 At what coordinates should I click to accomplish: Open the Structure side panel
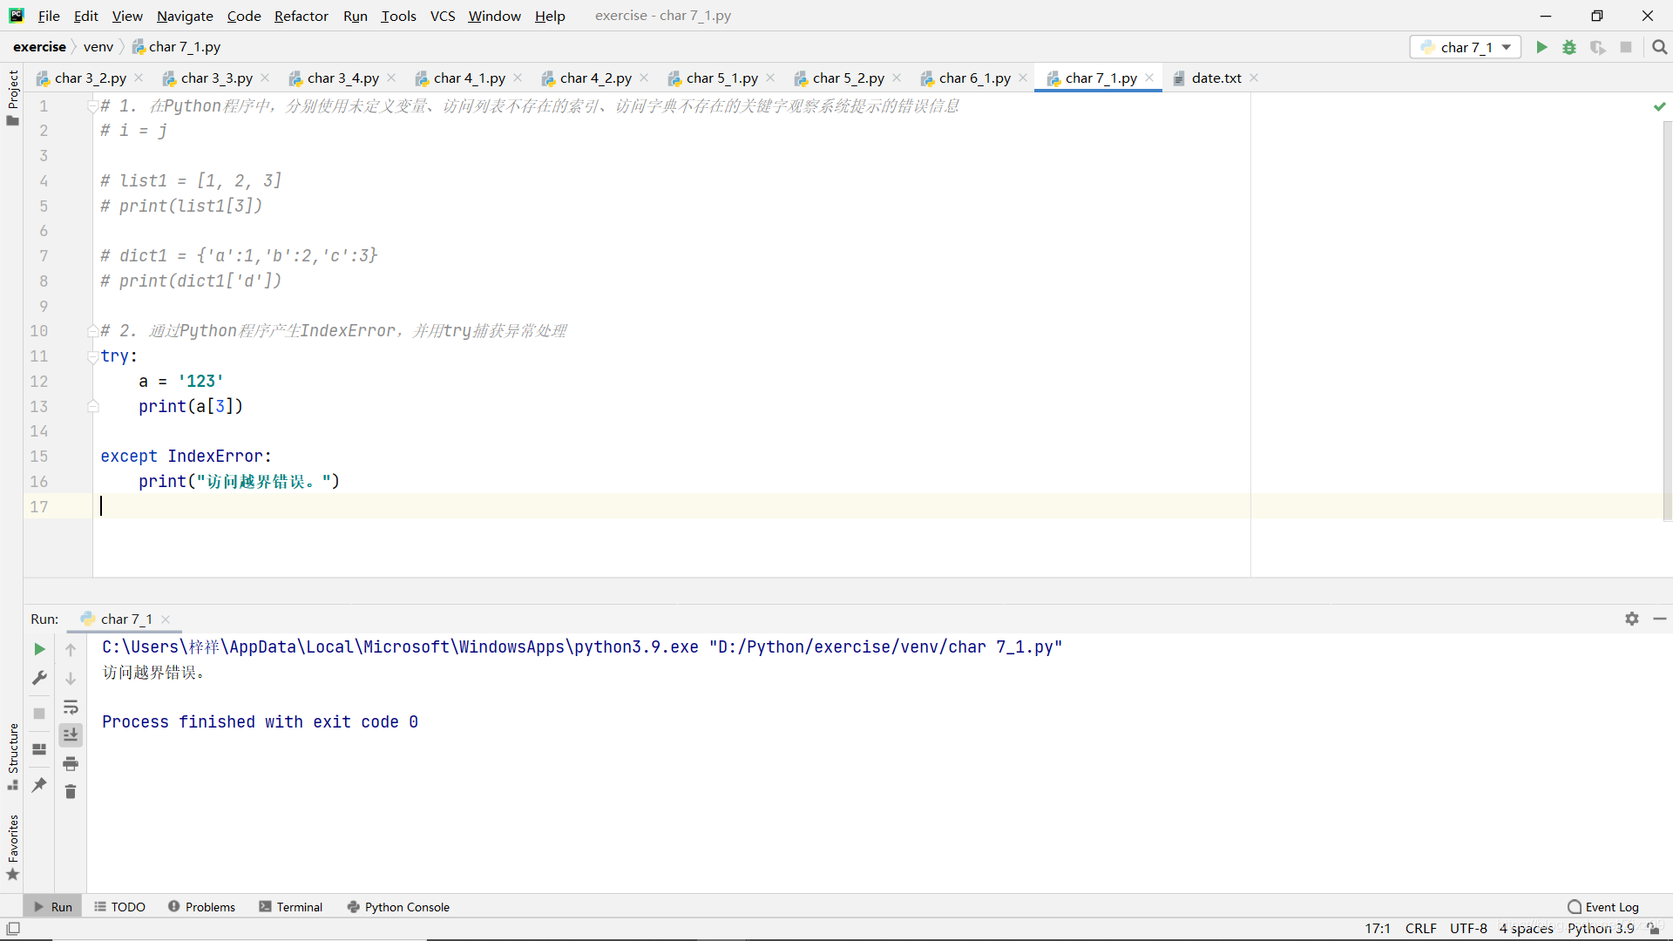click(x=12, y=756)
